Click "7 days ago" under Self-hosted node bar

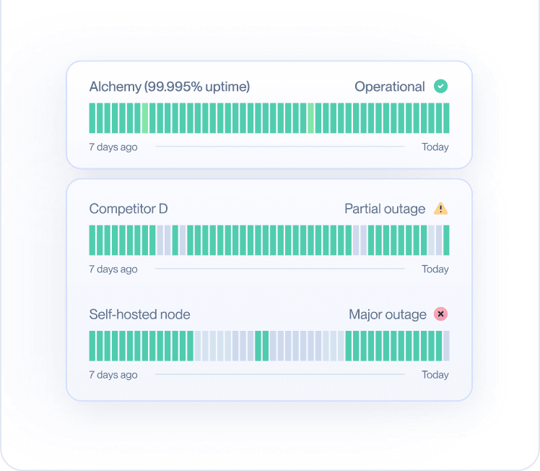(x=113, y=375)
